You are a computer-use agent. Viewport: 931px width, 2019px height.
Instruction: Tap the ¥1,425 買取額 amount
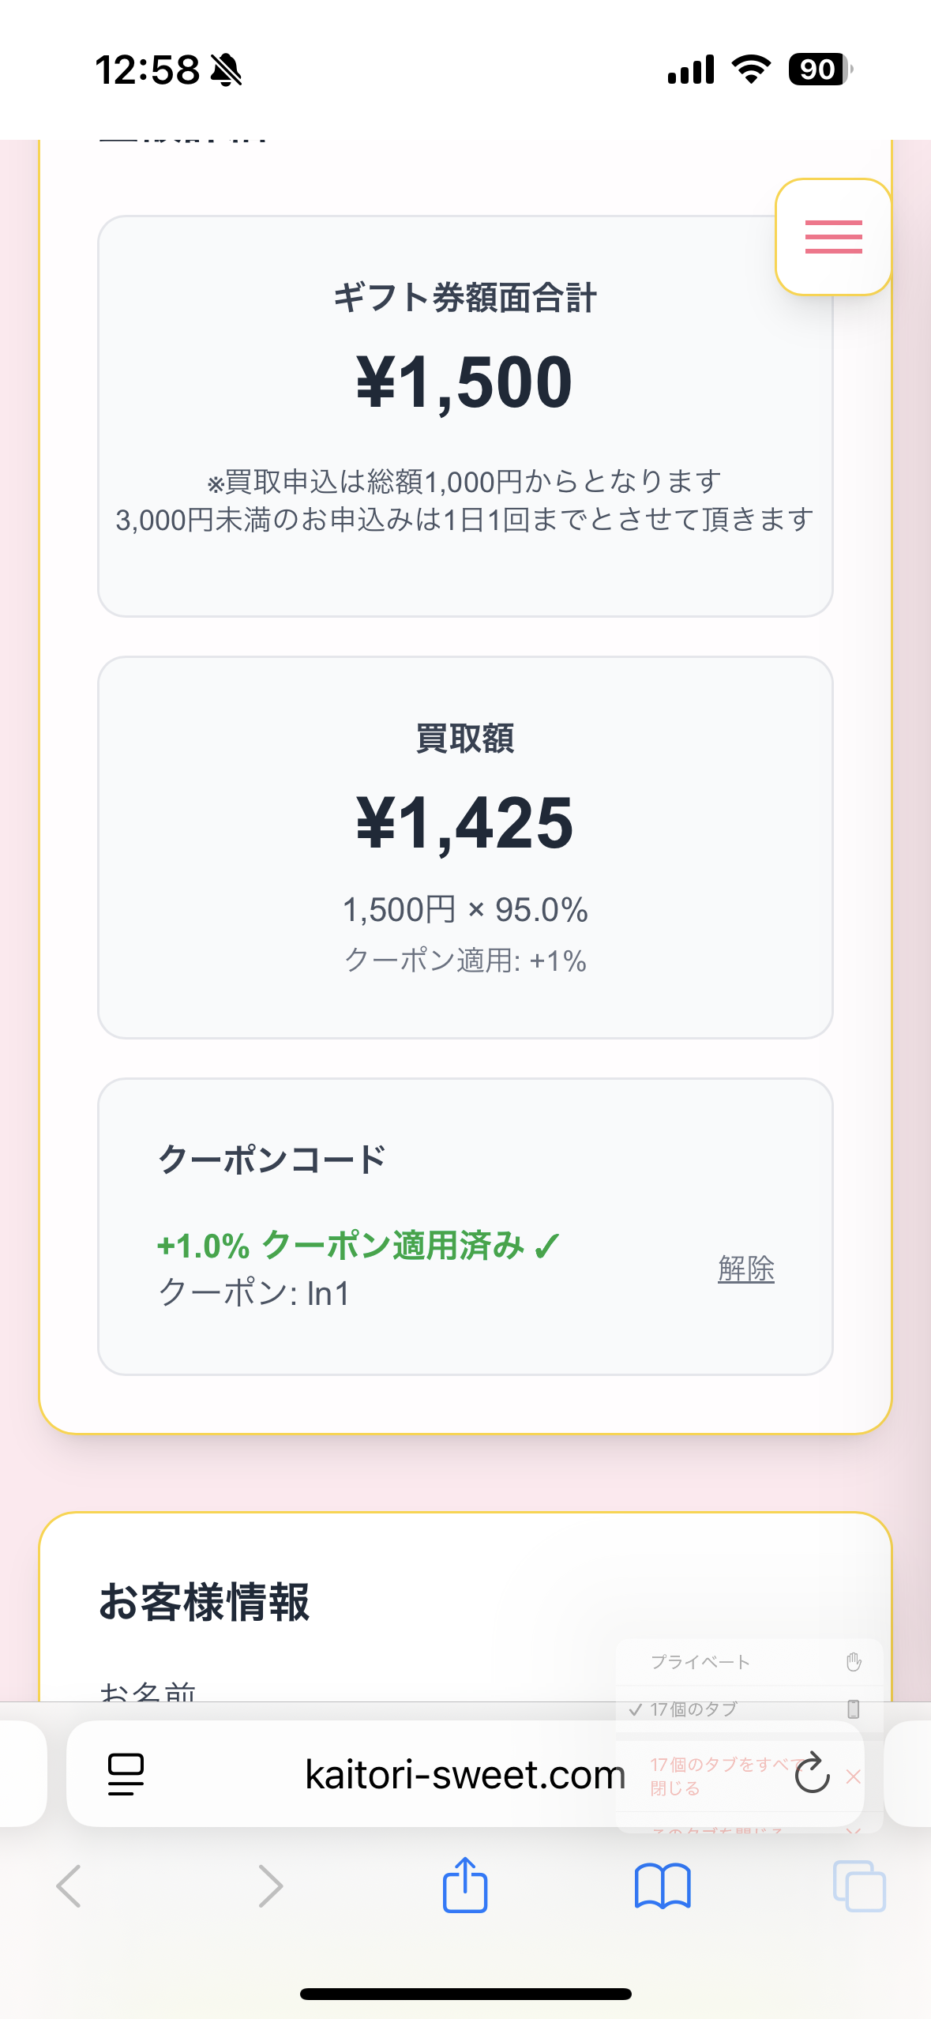coord(465,823)
